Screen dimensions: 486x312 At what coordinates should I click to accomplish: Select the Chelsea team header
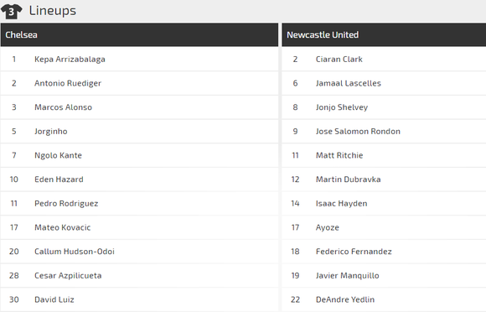click(x=139, y=34)
